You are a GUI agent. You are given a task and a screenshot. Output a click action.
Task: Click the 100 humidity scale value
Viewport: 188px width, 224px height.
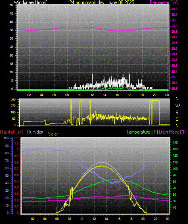click(x=6, y=138)
